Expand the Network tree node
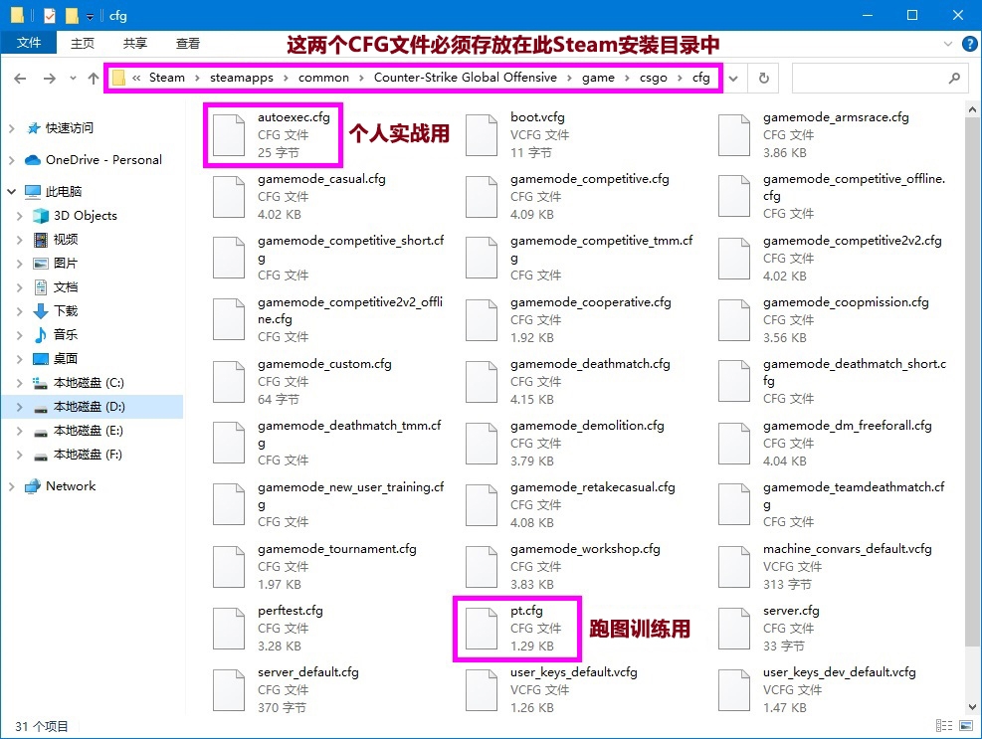The height and width of the screenshot is (739, 982). point(11,486)
